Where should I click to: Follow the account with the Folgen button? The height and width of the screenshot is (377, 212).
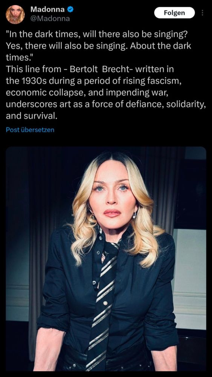pyautogui.click(x=174, y=12)
